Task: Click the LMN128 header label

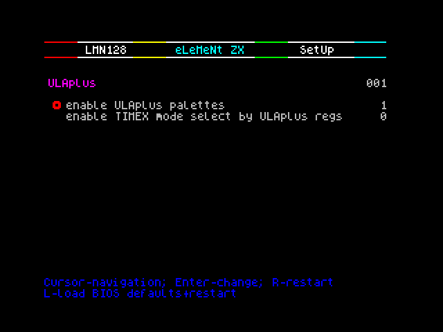Action: 106,50
